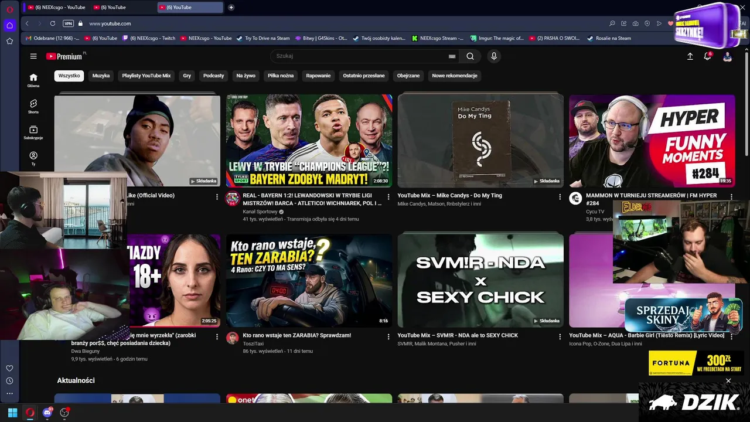The height and width of the screenshot is (422, 750).
Task: Open options for MAMMON W TURNIEJU video
Action: point(731,196)
